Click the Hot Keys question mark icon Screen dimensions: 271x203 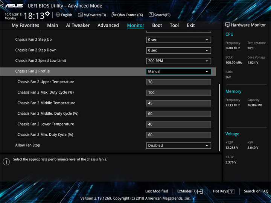coord(231,191)
